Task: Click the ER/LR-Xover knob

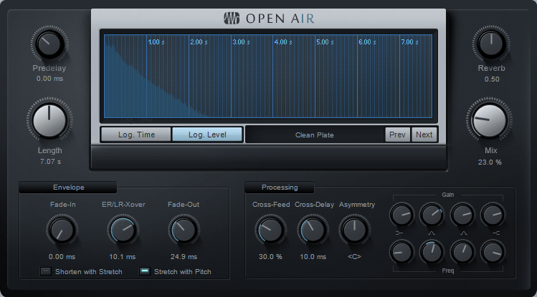Action: tap(123, 230)
